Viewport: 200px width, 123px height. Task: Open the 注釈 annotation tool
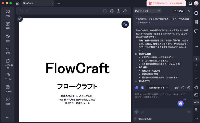click(x=8, y=14)
